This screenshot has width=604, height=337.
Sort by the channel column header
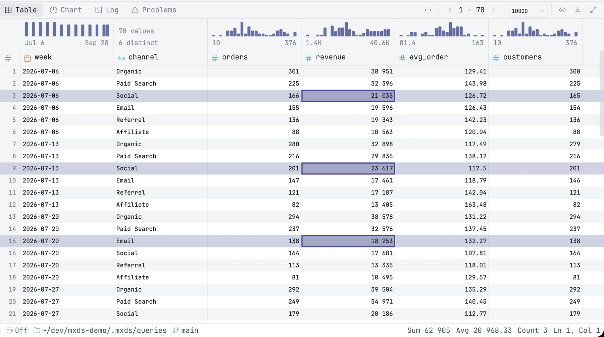tap(161, 58)
